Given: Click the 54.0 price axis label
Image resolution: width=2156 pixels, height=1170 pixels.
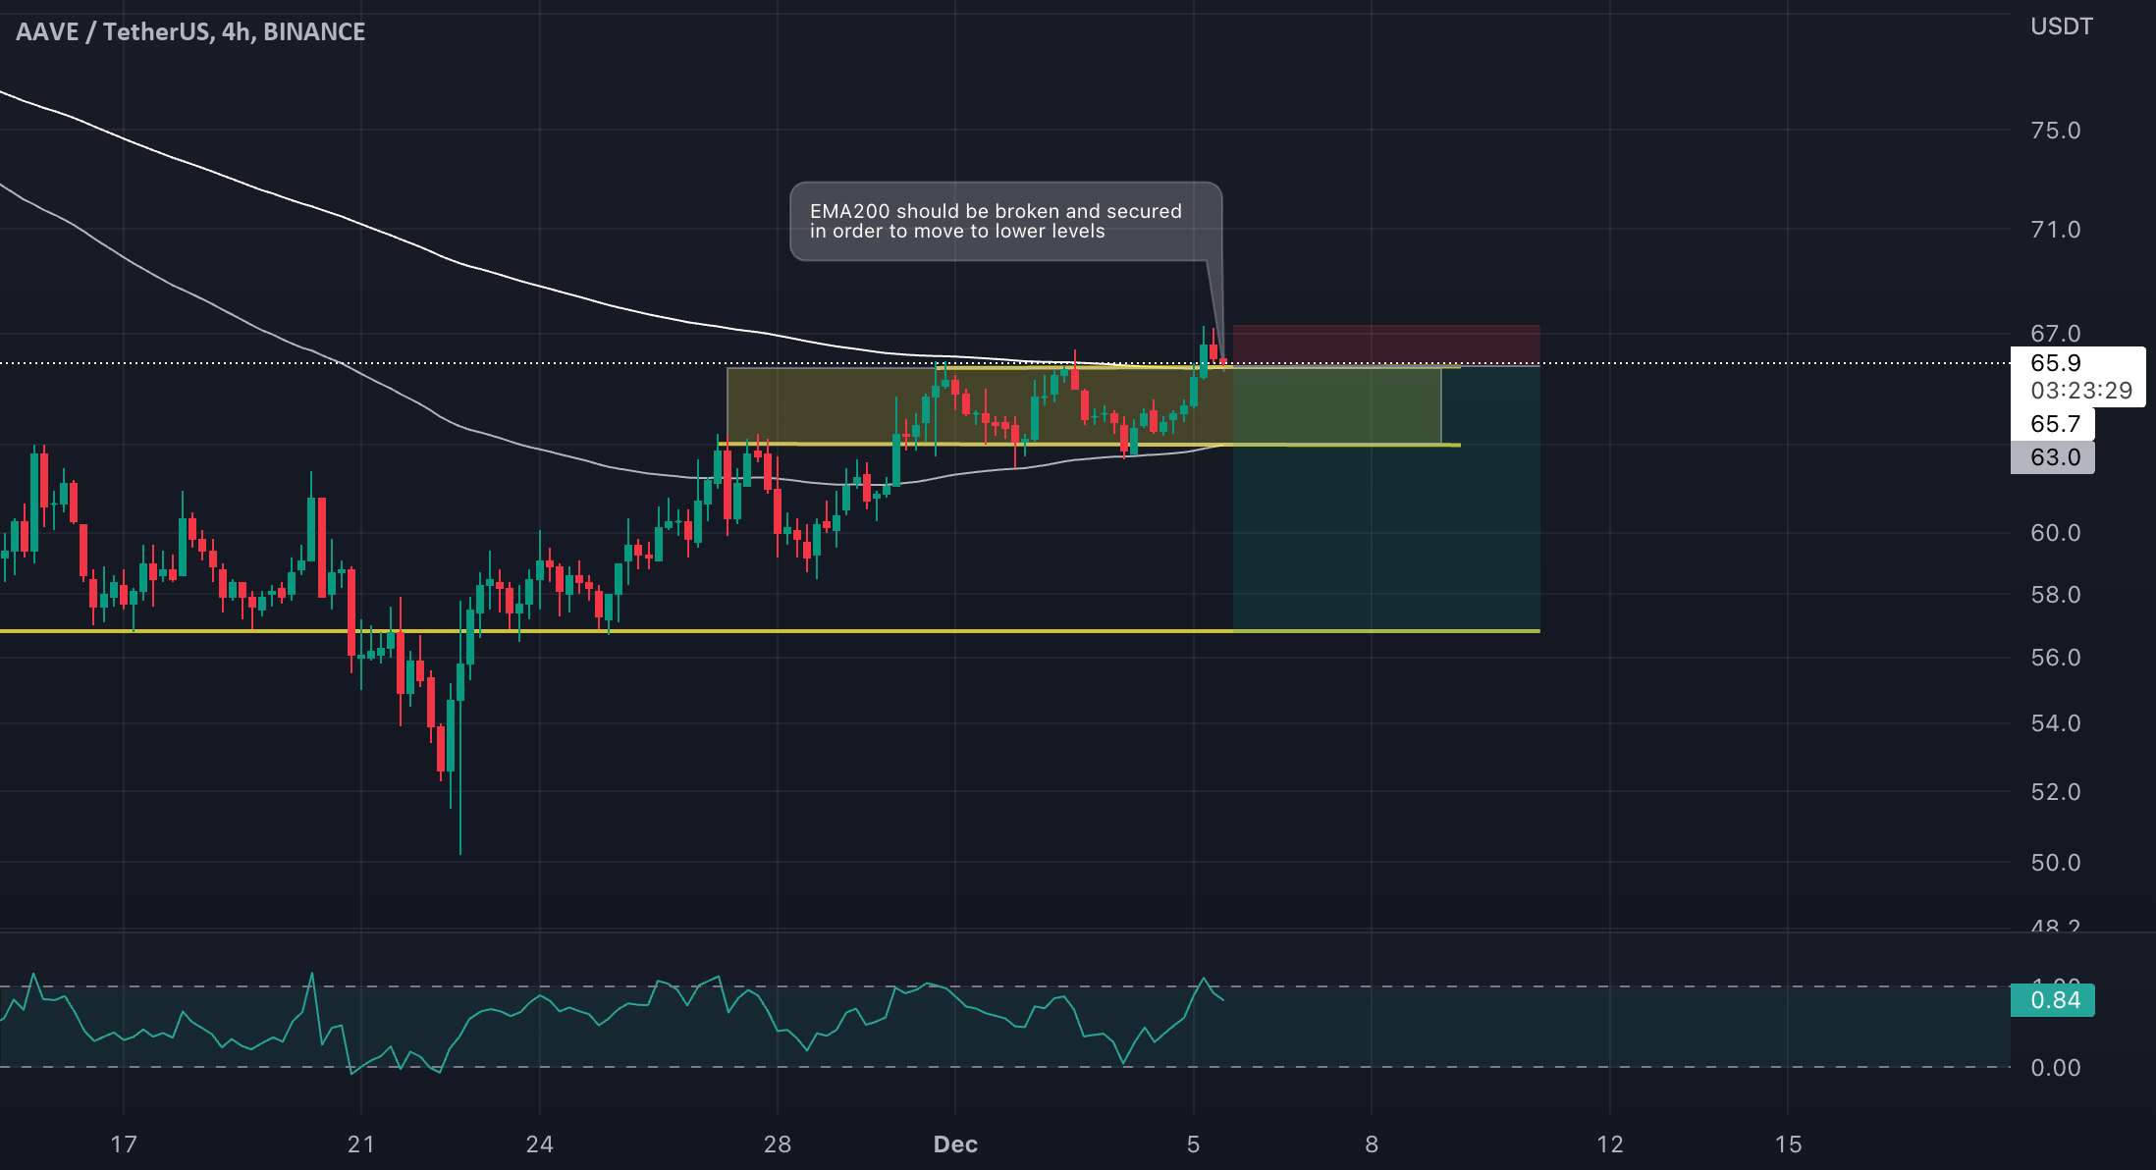Looking at the screenshot, I should (2055, 723).
